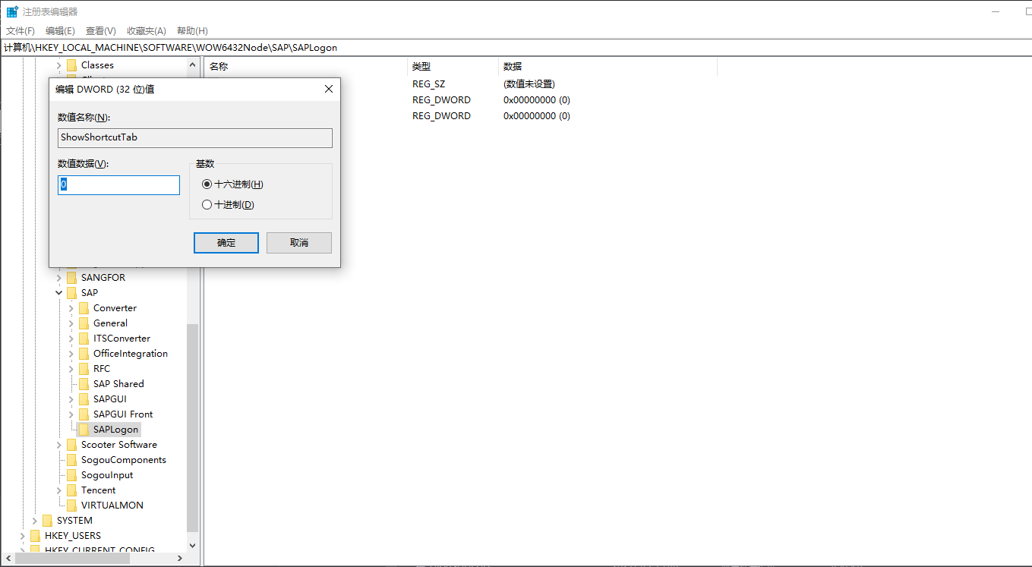Select the 十六进制(H) radio button
This screenshot has width=1032, height=567.
(x=206, y=184)
